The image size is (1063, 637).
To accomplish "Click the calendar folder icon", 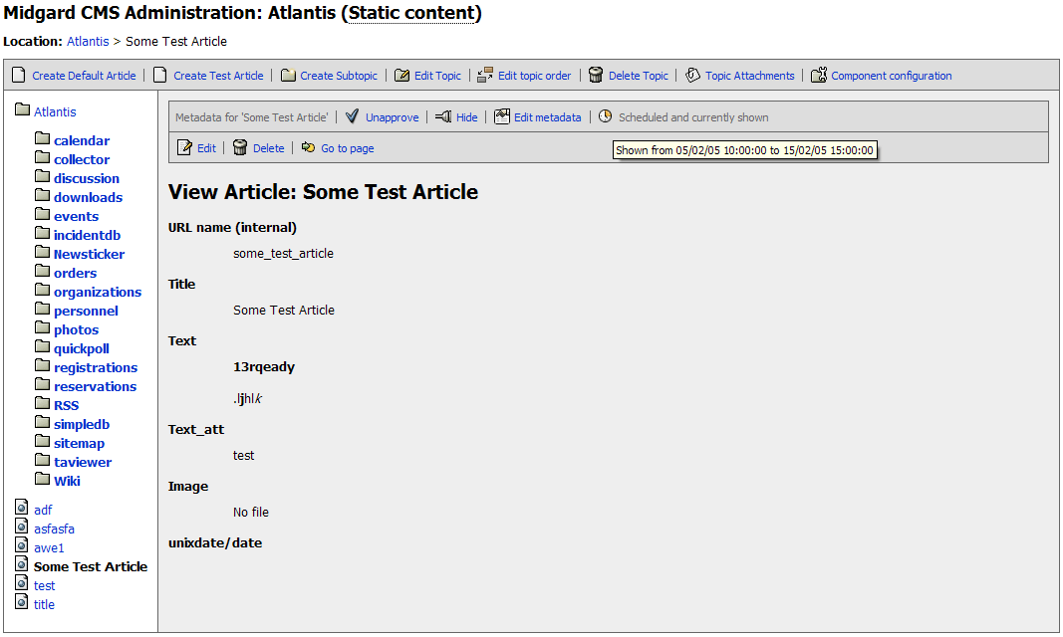I will [43, 138].
